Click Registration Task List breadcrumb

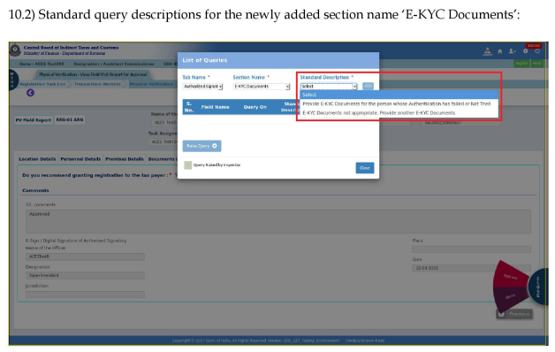42,84
